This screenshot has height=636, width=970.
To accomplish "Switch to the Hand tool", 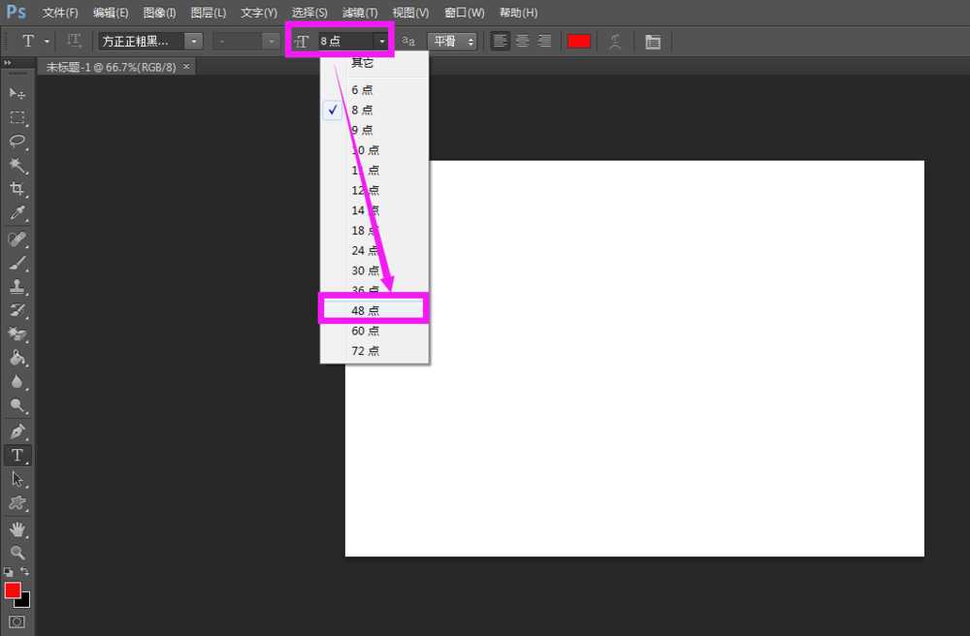I will coord(16,528).
